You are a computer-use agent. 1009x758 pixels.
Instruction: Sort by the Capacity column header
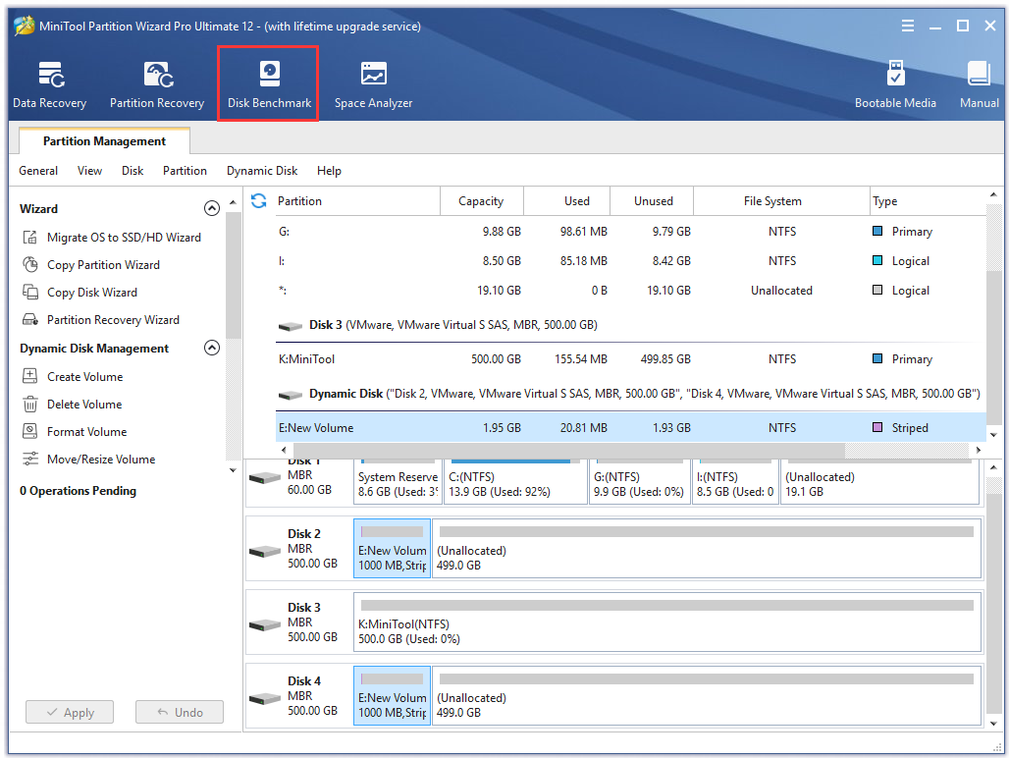tap(481, 200)
